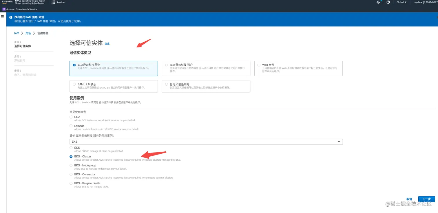The height and width of the screenshot is (213, 438).
Task: Go to the 角色 breadcrumb link
Action: pyautogui.click(x=28, y=33)
